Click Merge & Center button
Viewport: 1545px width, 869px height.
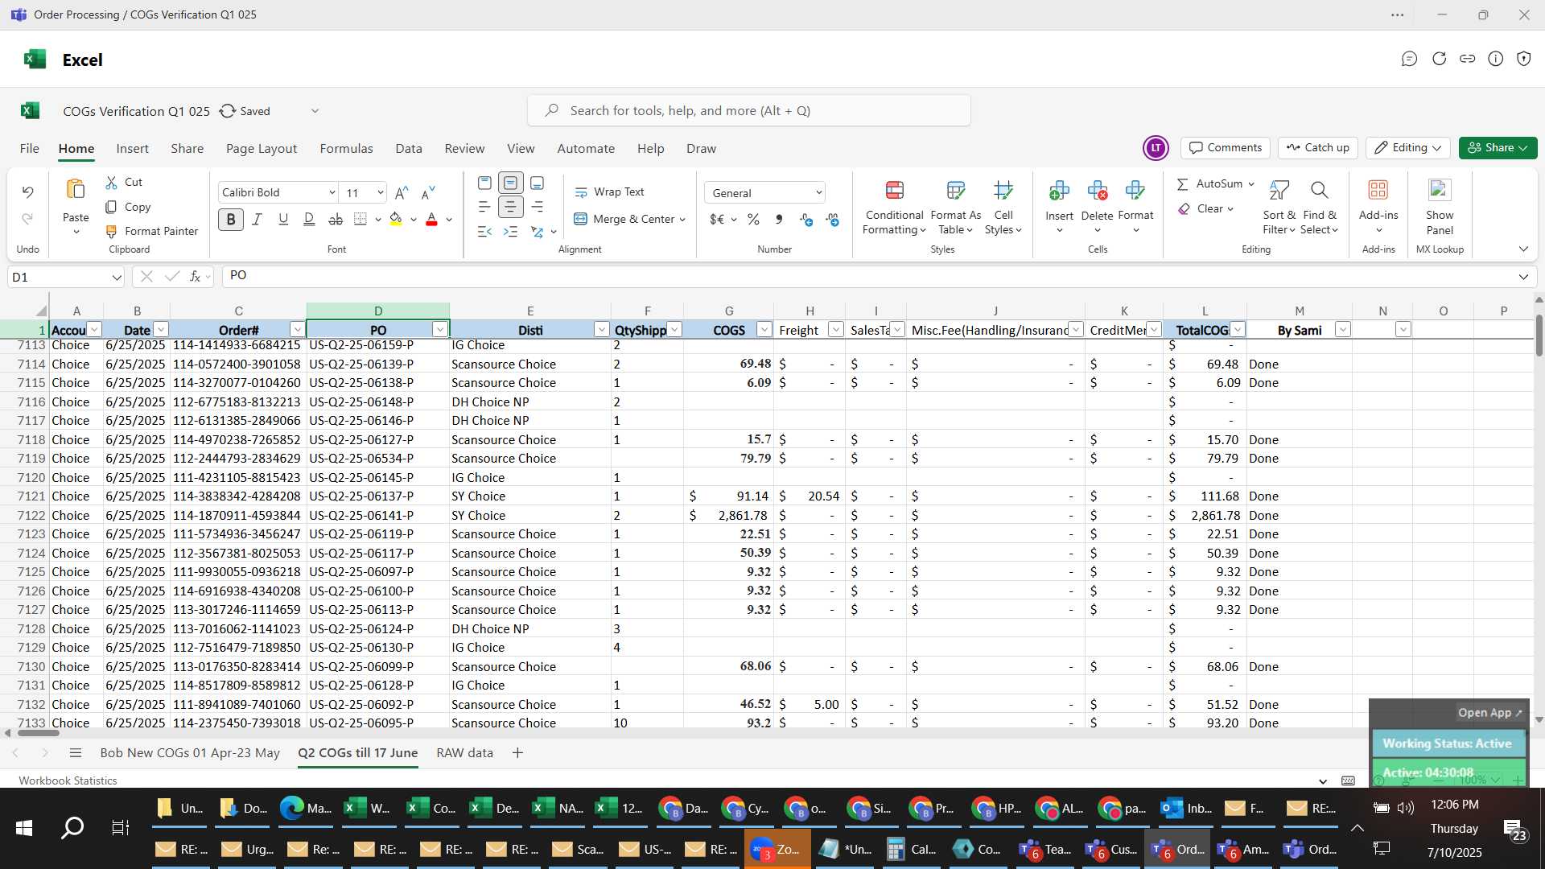point(628,219)
